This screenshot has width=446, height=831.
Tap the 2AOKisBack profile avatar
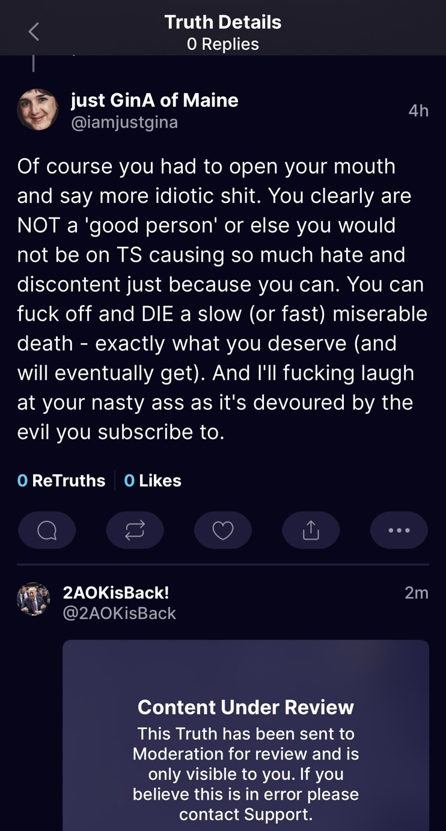click(x=34, y=599)
